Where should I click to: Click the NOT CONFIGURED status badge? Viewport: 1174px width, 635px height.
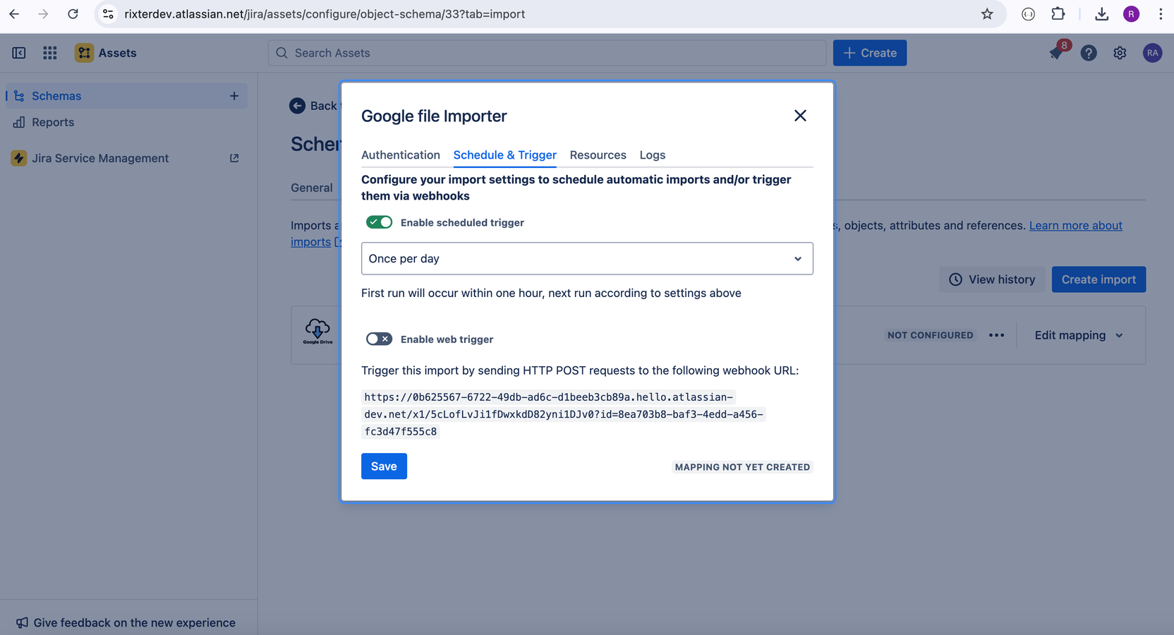(x=930, y=335)
